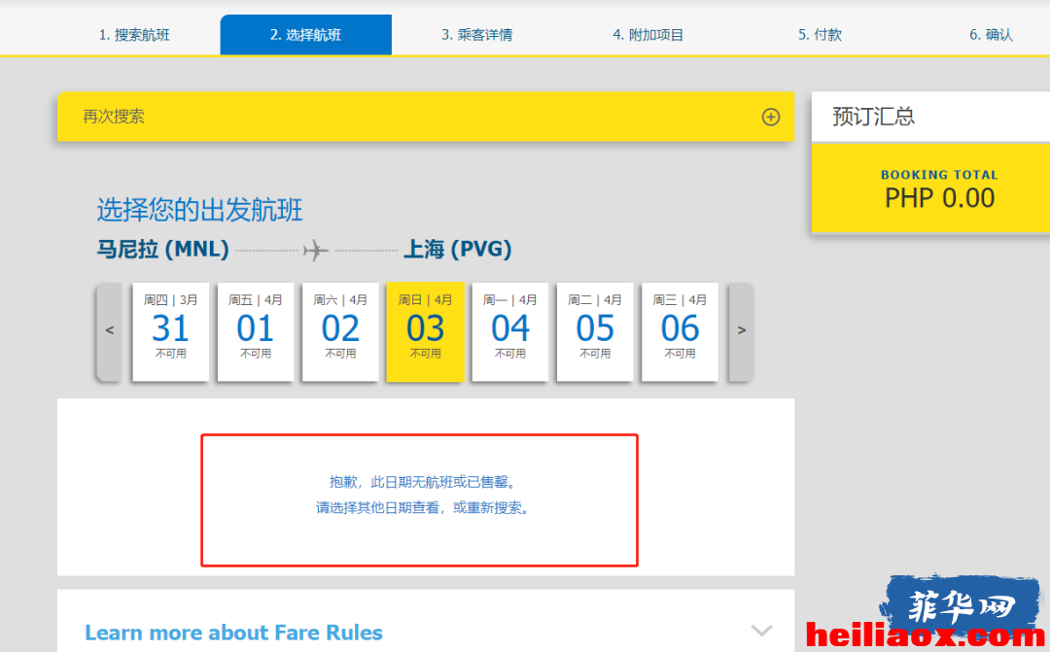Open the 5. 付款 step tab
1050x652 pixels.
pyautogui.click(x=820, y=35)
